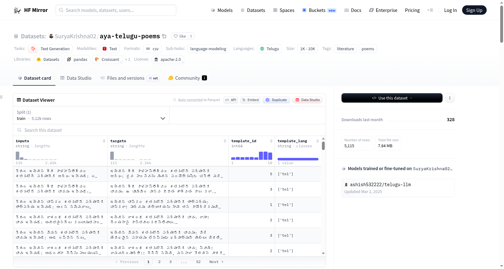This screenshot has height=269, width=504.
Task: Click the Text Generation task tag
Action: [50, 49]
